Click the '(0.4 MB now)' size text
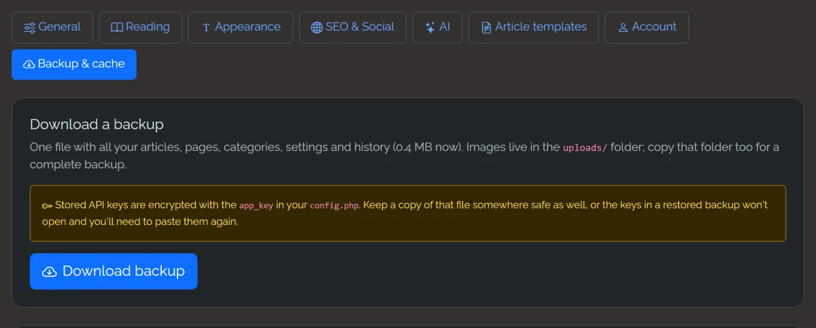The height and width of the screenshot is (328, 816). 428,147
